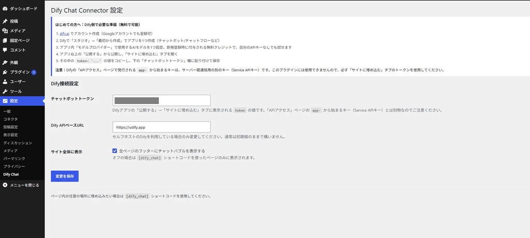Click the [dify_chat] code in footer note
The width and height of the screenshot is (530, 238).
[x=137, y=196]
